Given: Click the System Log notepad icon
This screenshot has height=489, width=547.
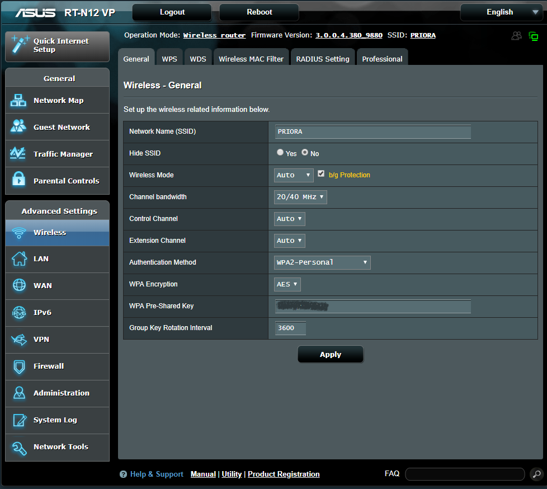Looking at the screenshot, I should (x=20, y=420).
